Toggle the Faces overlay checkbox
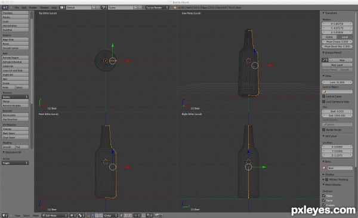 [x=324, y=200]
